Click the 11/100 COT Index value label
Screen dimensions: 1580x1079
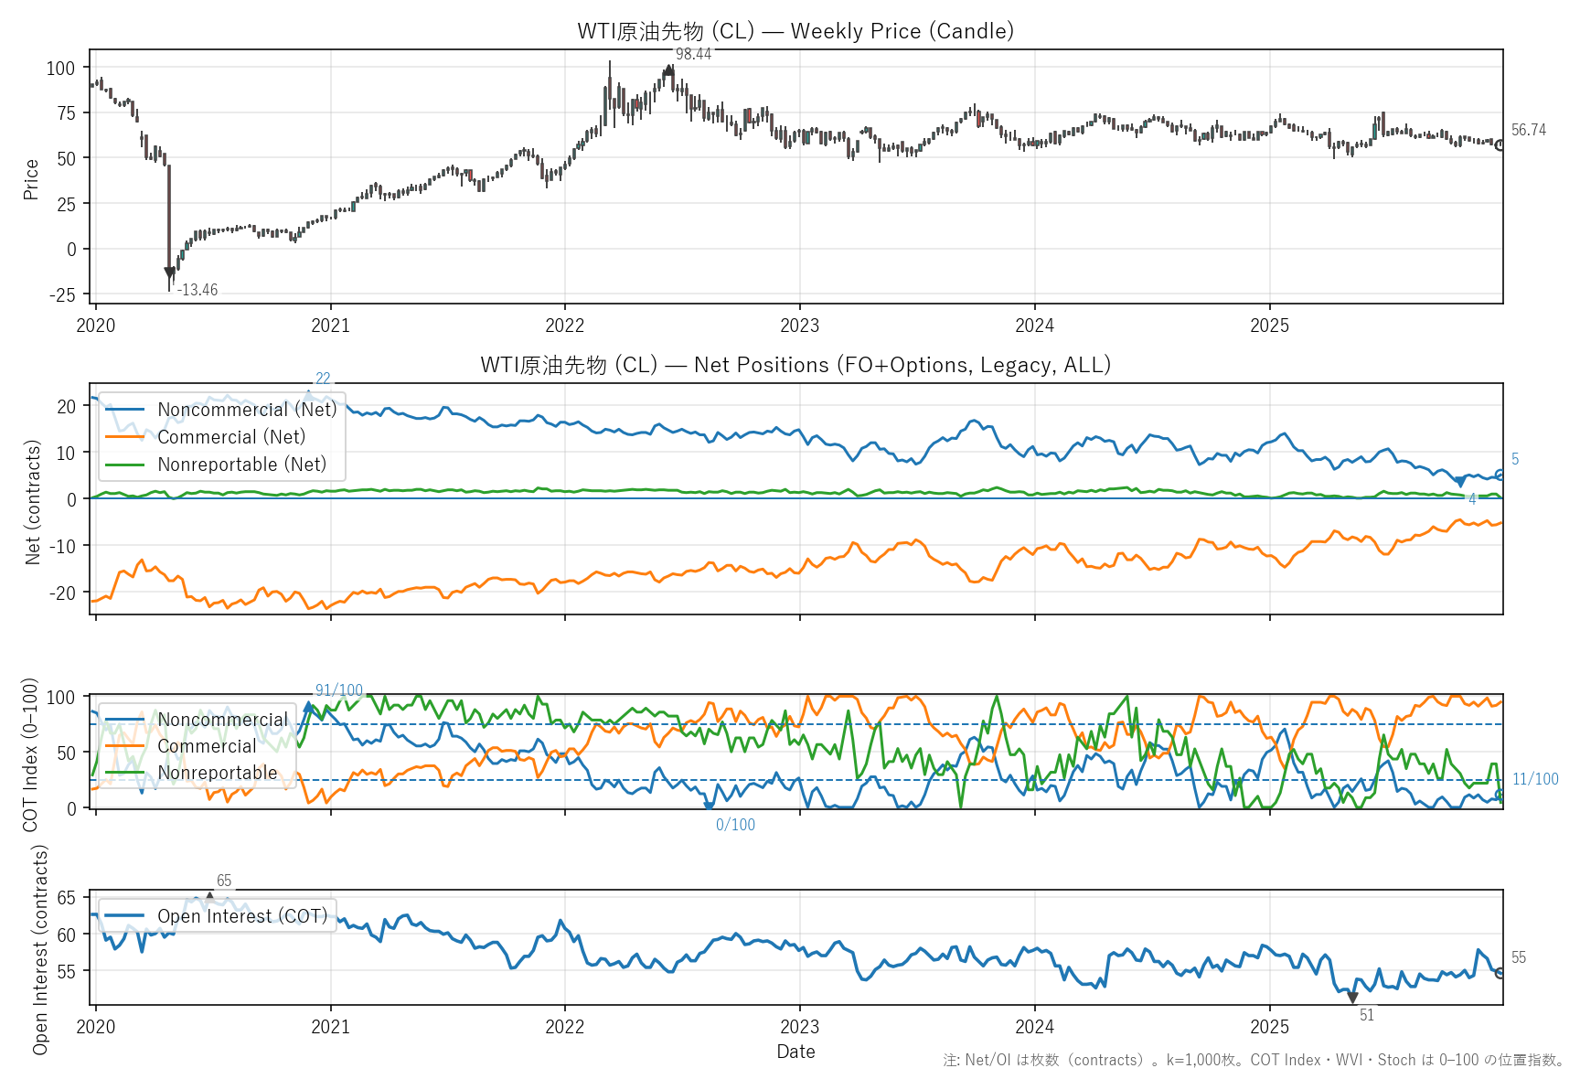tap(1535, 779)
